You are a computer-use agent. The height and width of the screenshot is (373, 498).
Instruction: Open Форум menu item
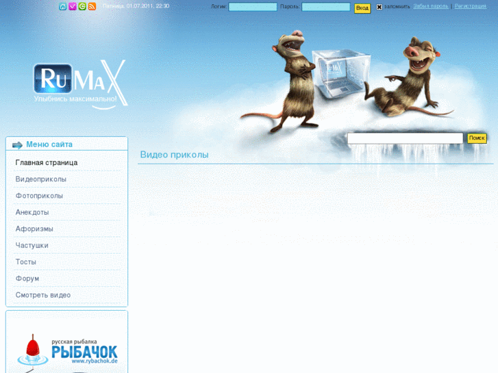[x=27, y=279]
